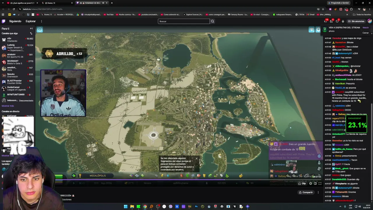Open Todos los favoritos bookmarks folder
Image resolution: width=373 pixels, height=210 pixels.
click(362, 15)
